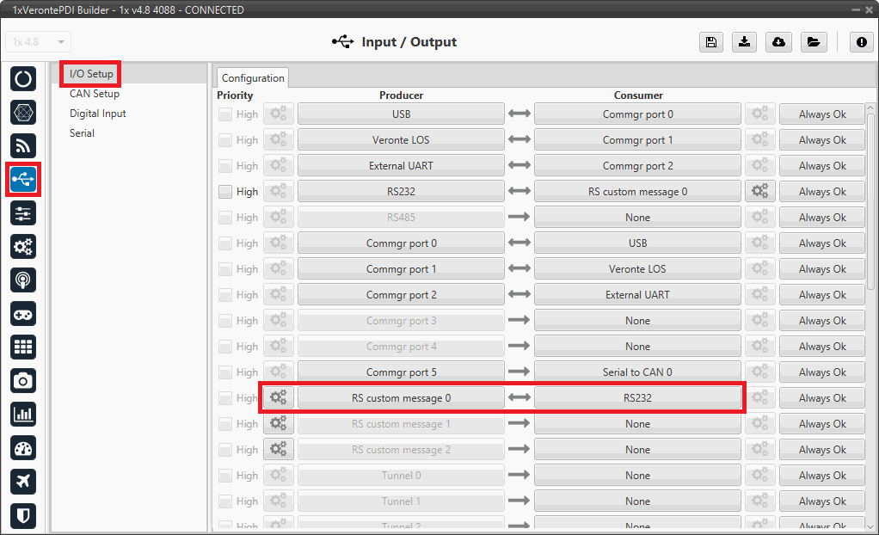Open gear settings for RS custom message 0 producer

tap(279, 397)
